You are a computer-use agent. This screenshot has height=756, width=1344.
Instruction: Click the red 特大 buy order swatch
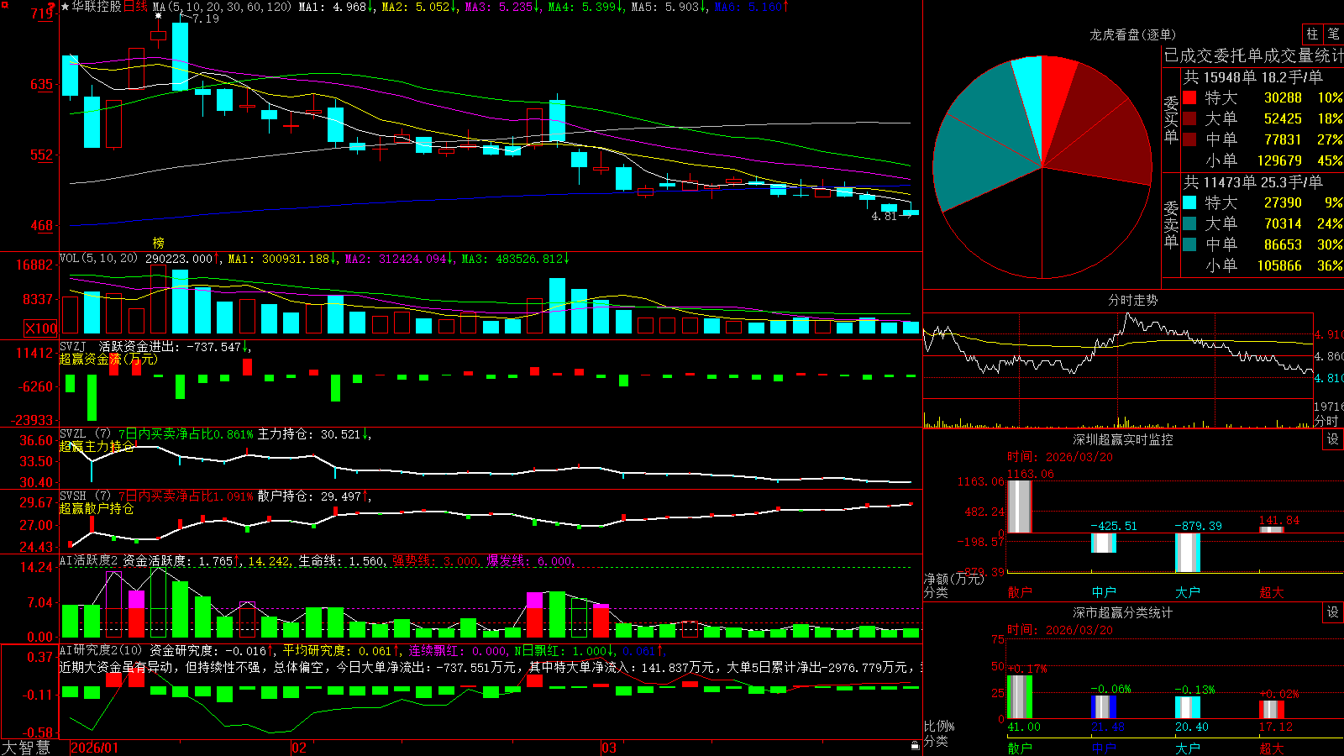click(x=1189, y=97)
